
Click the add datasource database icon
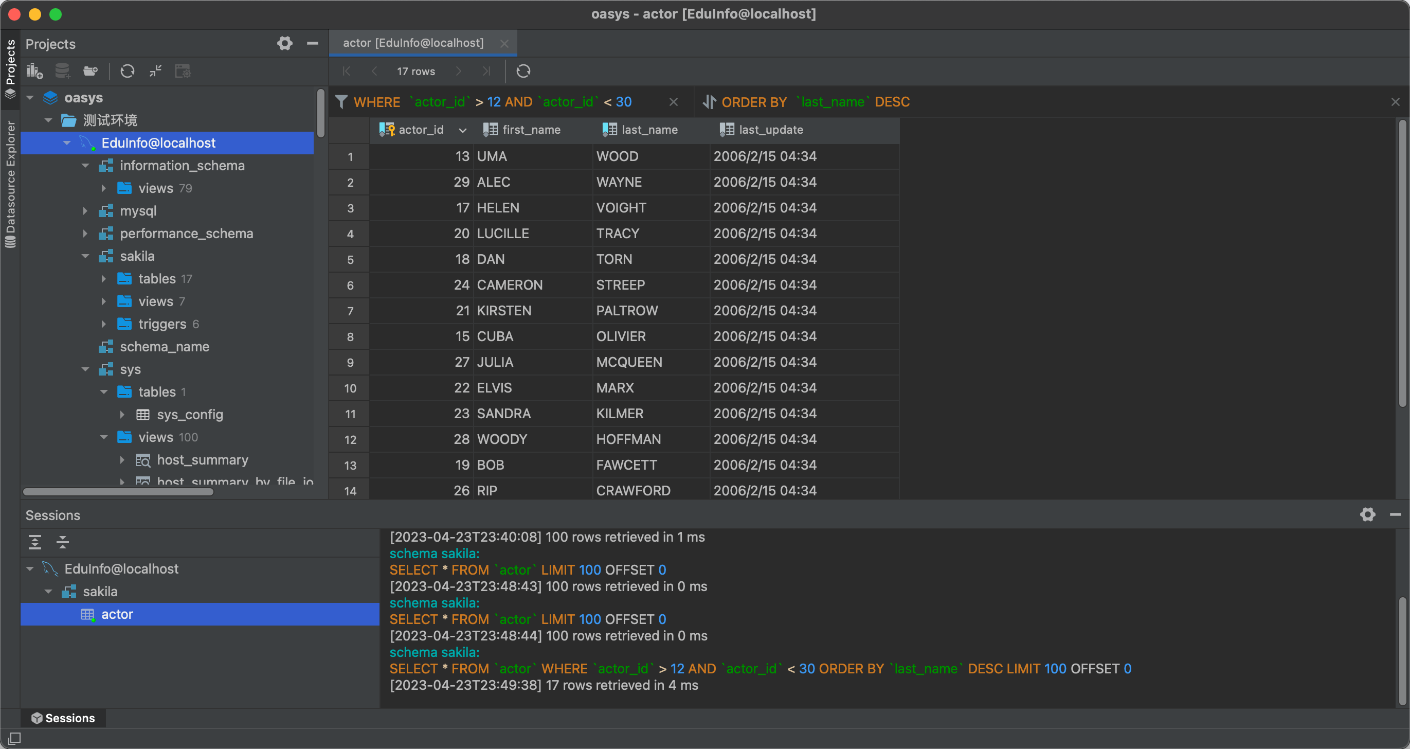click(x=63, y=71)
